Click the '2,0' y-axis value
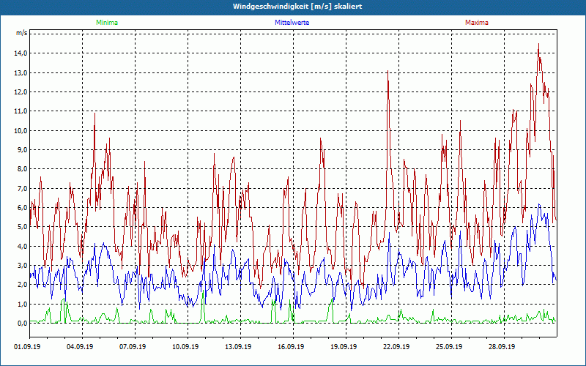The height and width of the screenshot is (366, 586). (23, 285)
